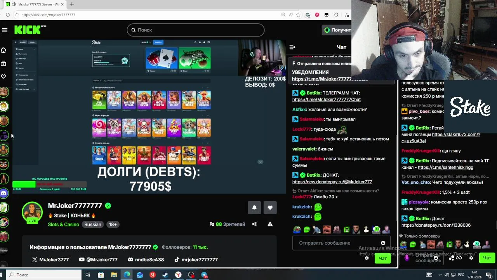Open the Kick hamburger menu
Image resolution: width=497 pixels, height=280 pixels.
[x=5, y=30]
